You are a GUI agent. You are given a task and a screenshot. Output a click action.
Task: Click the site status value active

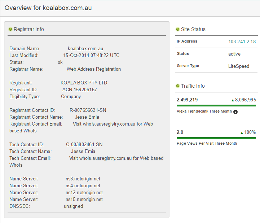(x=234, y=54)
